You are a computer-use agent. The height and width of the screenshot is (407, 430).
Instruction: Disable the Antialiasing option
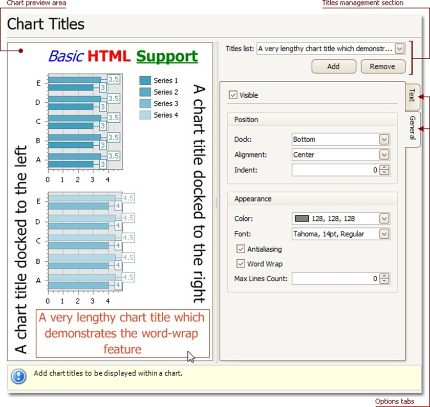click(x=241, y=250)
